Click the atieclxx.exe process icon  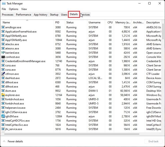click(3, 44)
